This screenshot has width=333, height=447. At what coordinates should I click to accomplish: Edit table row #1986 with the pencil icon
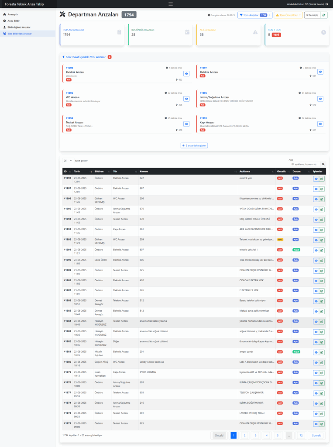[x=322, y=301]
